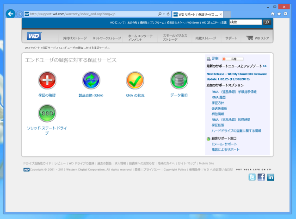Click 保証サービス in the breadcrumb
The image size is (296, 219).
click(x=50, y=48)
